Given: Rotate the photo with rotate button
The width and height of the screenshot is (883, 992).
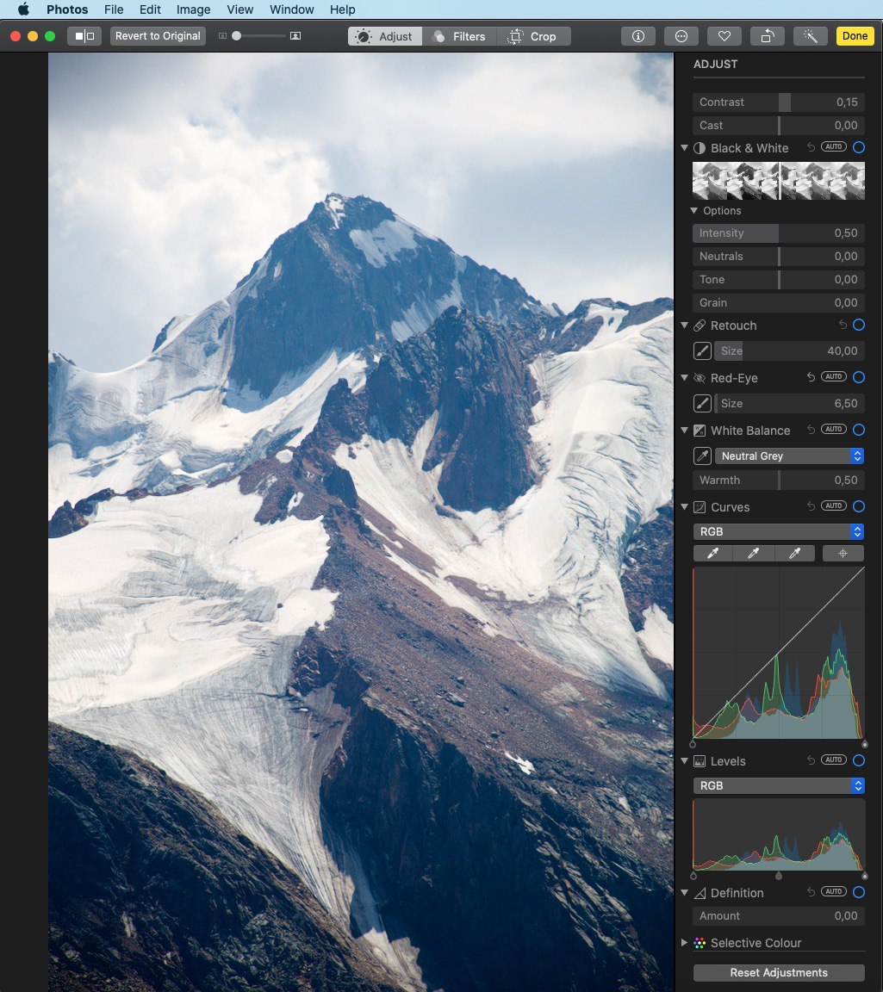Looking at the screenshot, I should pos(768,36).
